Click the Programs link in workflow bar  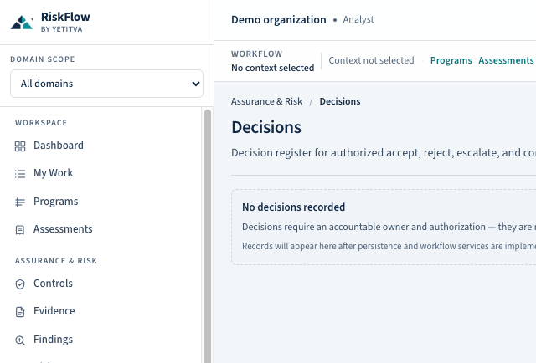tap(451, 60)
